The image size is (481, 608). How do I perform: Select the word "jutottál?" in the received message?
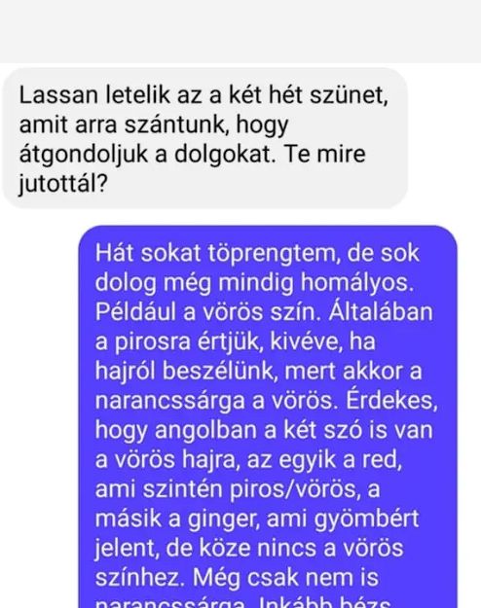point(63,184)
